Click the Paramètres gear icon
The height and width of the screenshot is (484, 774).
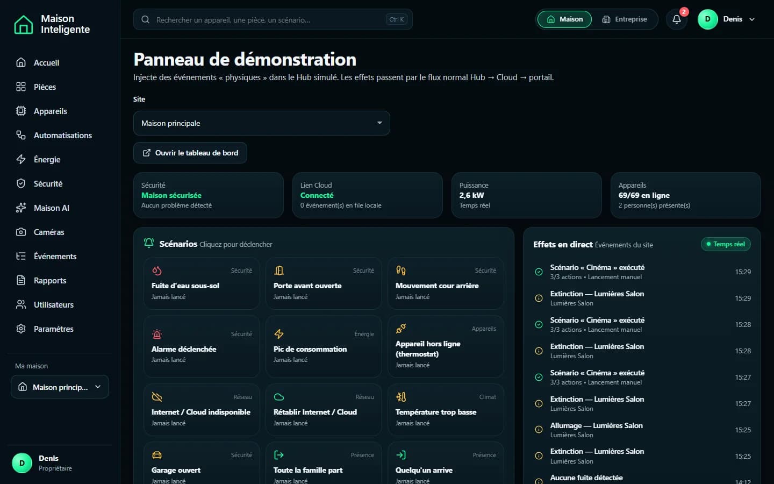21,329
